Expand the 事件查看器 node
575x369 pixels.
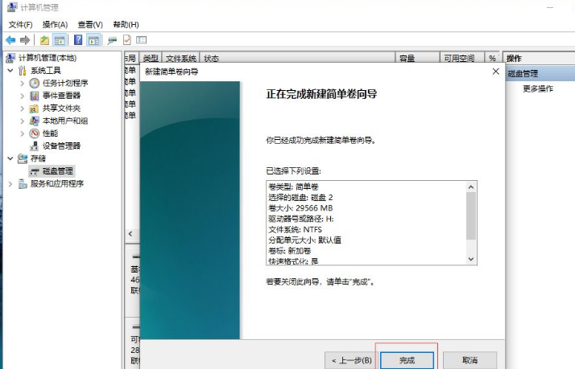point(23,96)
